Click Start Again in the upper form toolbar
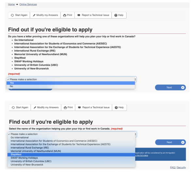This screenshot has height=172, width=196. tap(19, 15)
